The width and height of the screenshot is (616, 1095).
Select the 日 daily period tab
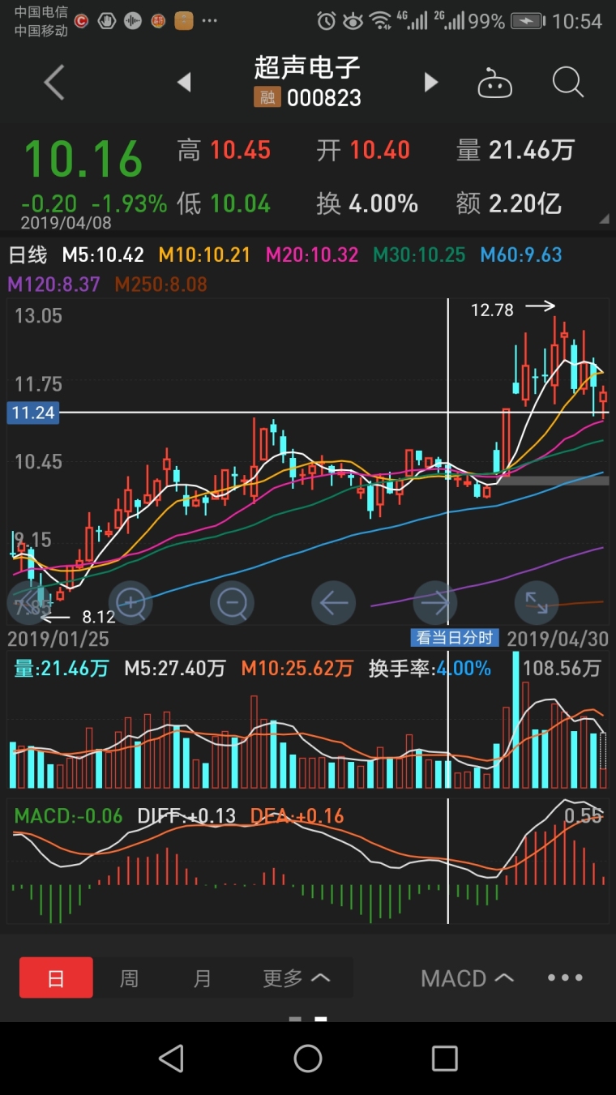56,978
